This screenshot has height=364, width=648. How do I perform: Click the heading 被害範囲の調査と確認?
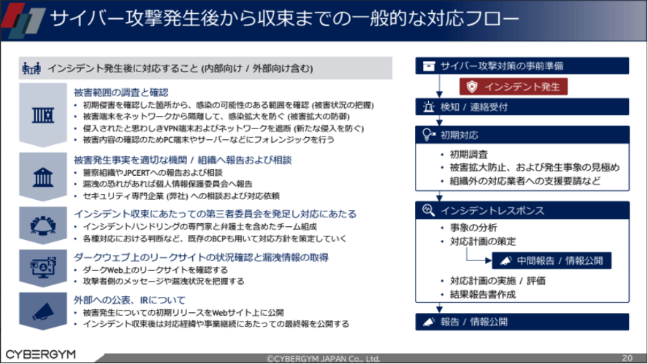[121, 93]
